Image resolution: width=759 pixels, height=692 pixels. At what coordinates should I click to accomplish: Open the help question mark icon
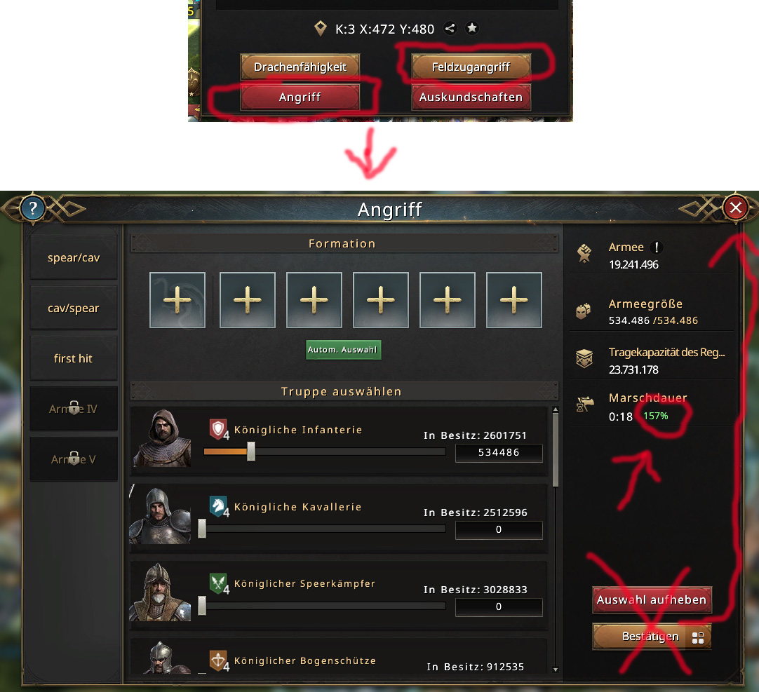pyautogui.click(x=32, y=208)
